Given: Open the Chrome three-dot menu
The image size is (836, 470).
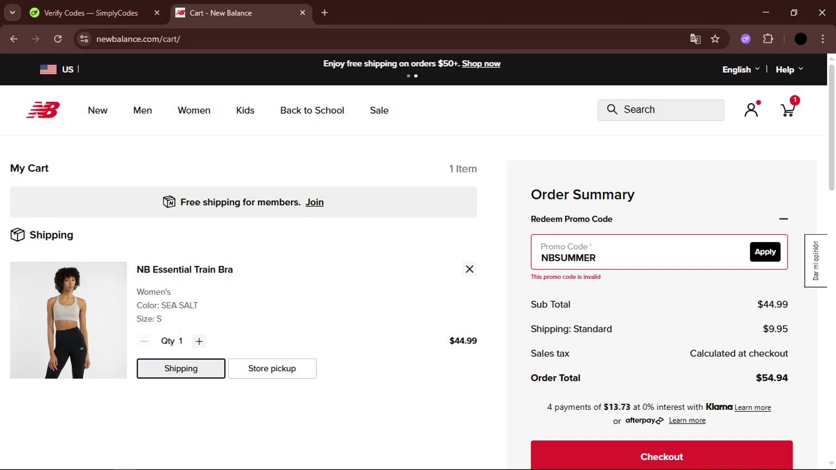Looking at the screenshot, I should click(x=823, y=39).
